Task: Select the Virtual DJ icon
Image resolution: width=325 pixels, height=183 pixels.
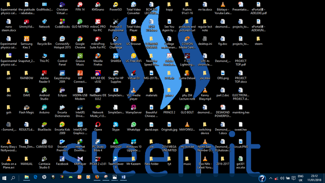Action: [x=134, y=75]
